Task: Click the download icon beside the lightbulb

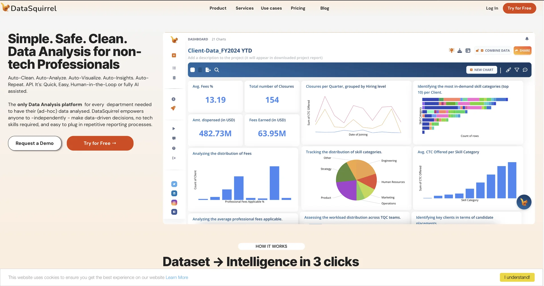Action: coord(460,51)
